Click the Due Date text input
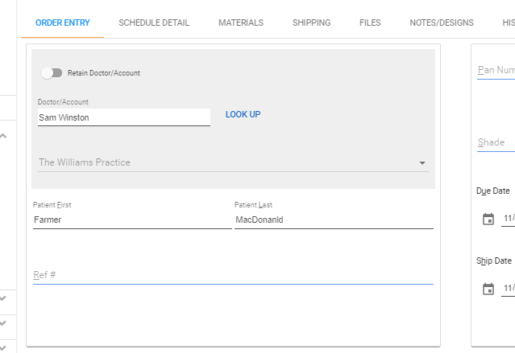Image resolution: width=515 pixels, height=353 pixels. coord(509,219)
